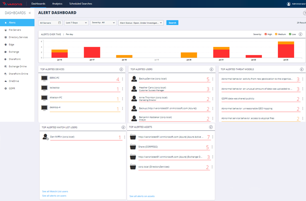Click the Share (CORPFS02) folder icon
Image resolution: width=306 pixels, height=201 pixels.
click(133, 147)
